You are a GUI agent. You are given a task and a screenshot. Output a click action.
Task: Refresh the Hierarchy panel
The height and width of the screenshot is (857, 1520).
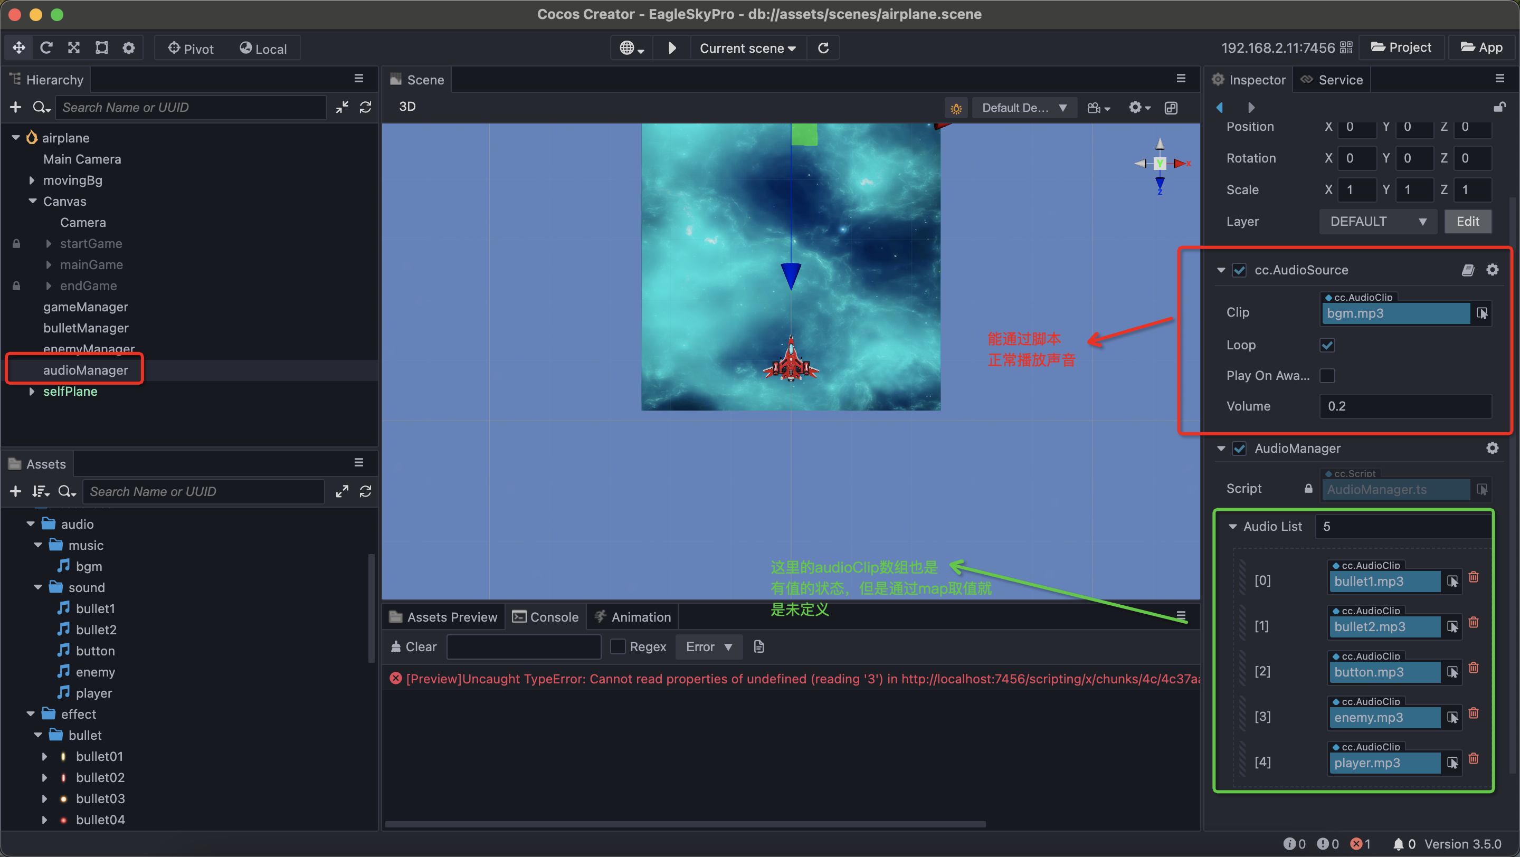[365, 107]
